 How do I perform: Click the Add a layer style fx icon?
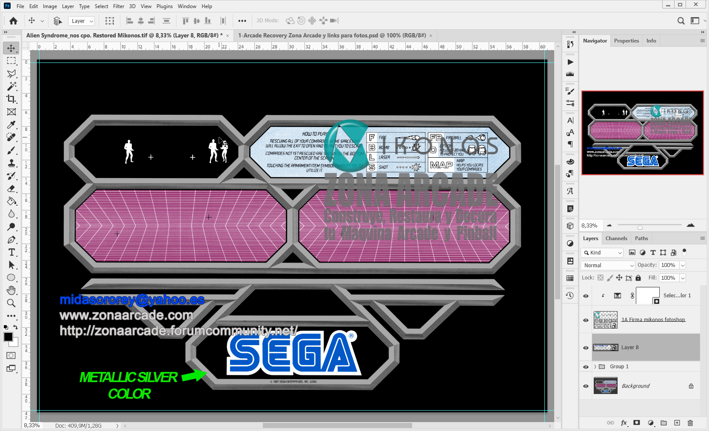[x=624, y=423]
